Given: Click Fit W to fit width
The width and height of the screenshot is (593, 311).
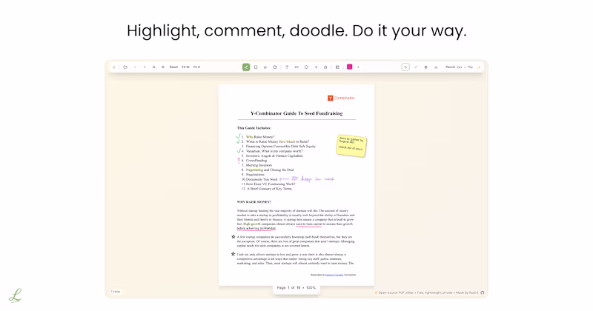Looking at the screenshot, I should (185, 67).
